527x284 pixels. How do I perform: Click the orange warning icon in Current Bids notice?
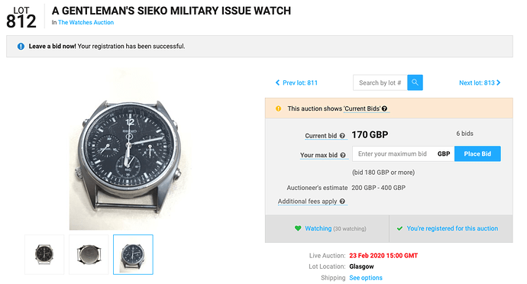click(278, 108)
